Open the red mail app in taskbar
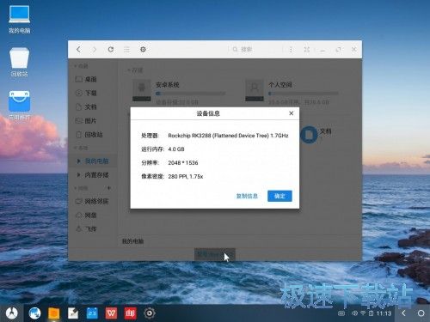Image resolution: width=430 pixels, height=322 pixels. 130,313
